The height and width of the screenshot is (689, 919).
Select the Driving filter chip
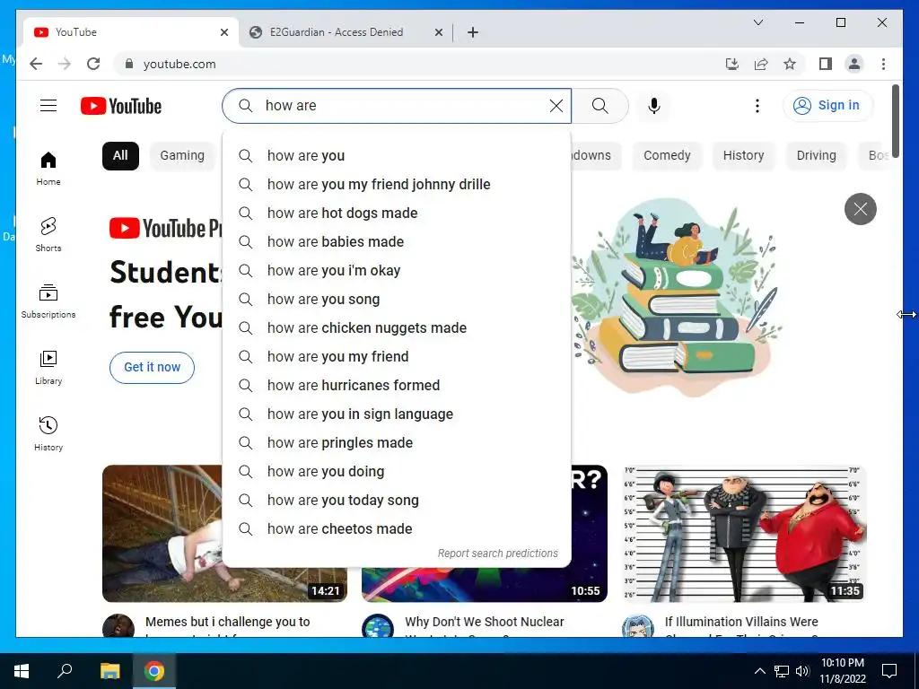coord(816,156)
